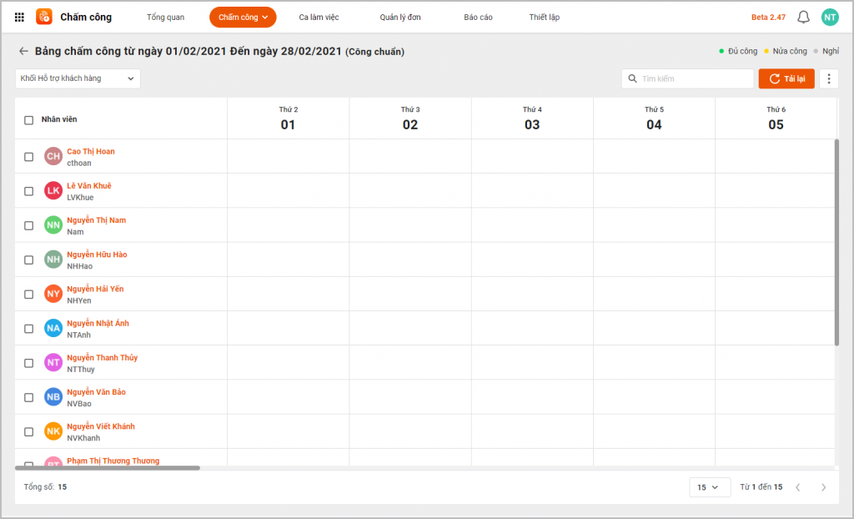This screenshot has height=519, width=854.
Task: Select all employees with header checkbox
Action: tap(28, 120)
